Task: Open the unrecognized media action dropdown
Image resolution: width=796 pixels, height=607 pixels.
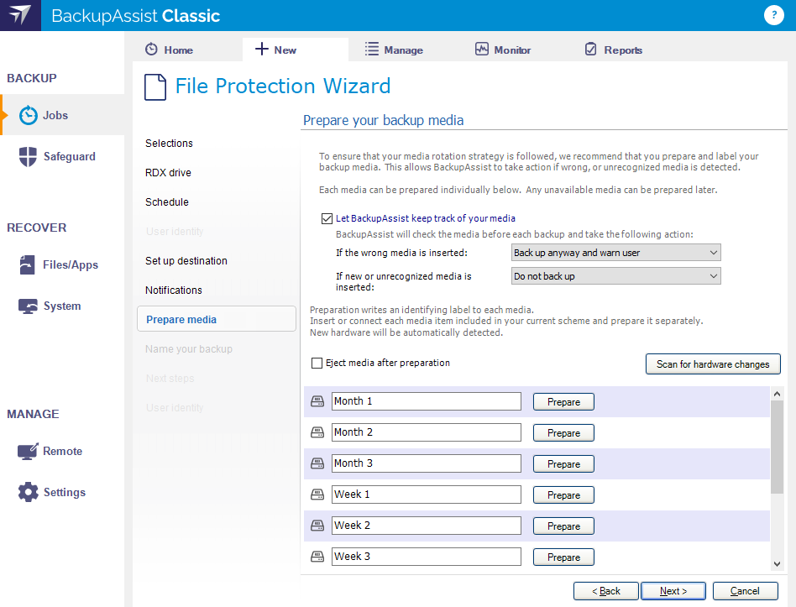Action: click(615, 276)
